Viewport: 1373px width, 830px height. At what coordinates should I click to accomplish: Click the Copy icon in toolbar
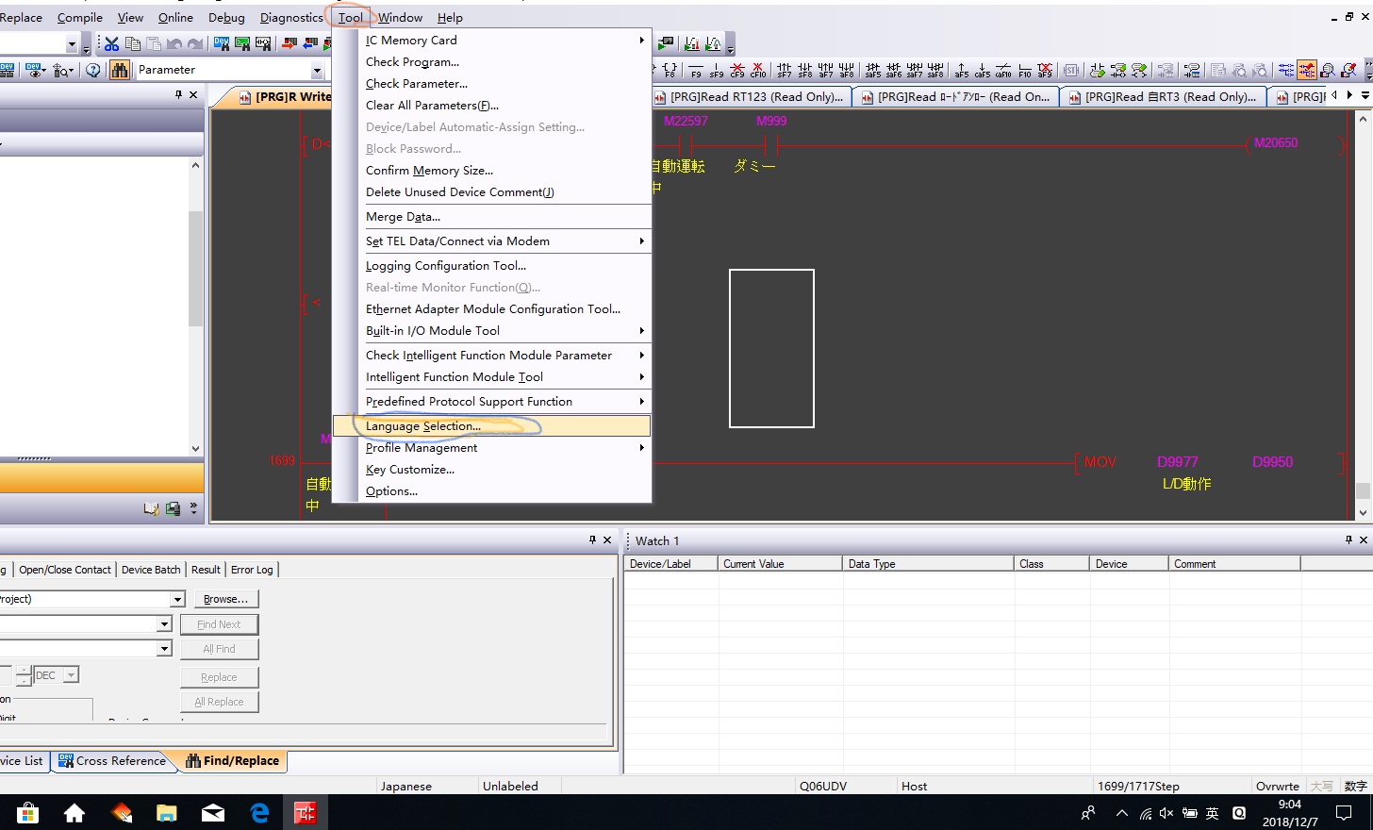click(x=132, y=43)
